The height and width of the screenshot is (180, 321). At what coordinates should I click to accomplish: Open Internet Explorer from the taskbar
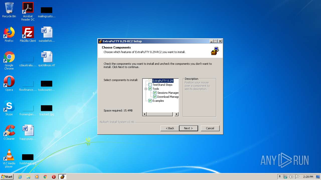(20, 177)
